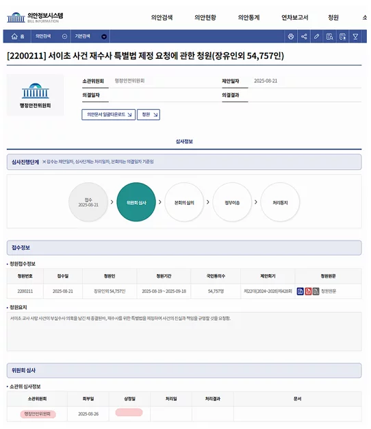Click the 위원회 심사 section header
371x429 pixels.
click(x=184, y=371)
